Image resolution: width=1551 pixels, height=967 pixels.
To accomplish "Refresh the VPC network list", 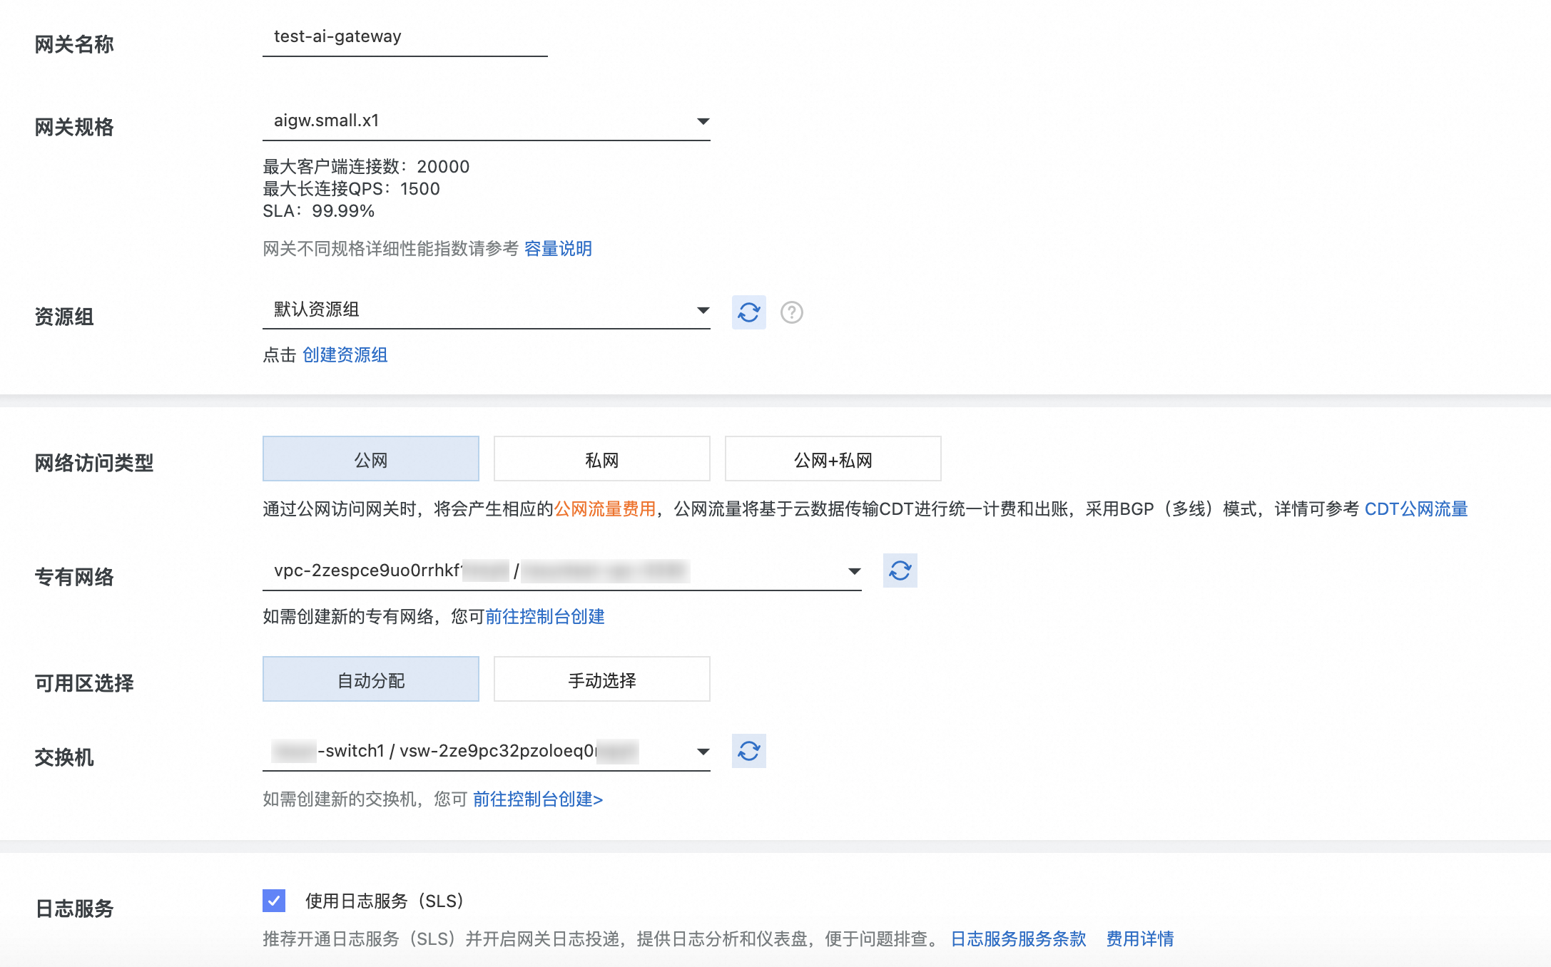I will click(900, 571).
